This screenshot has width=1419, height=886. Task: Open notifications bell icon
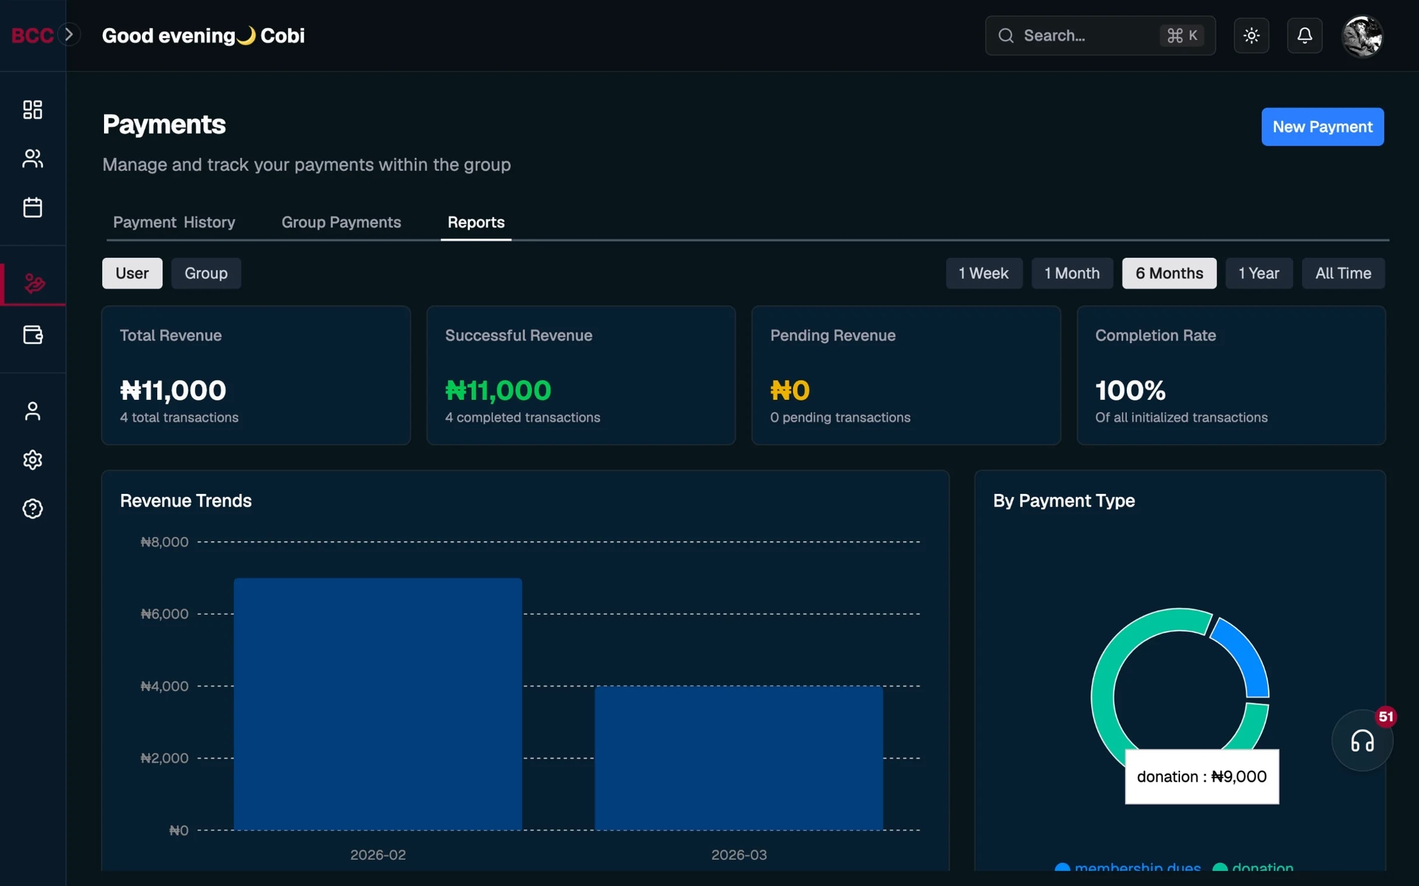1304,36
